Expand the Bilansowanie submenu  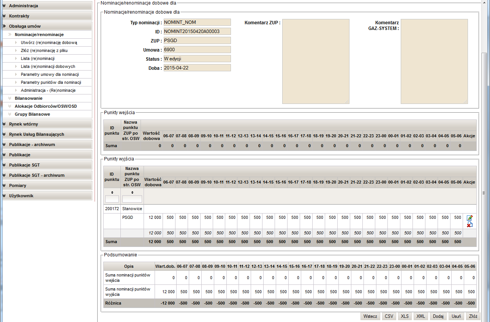[x=47, y=98]
